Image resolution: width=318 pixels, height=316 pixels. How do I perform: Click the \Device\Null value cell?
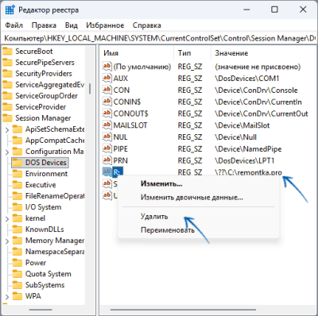click(235, 137)
